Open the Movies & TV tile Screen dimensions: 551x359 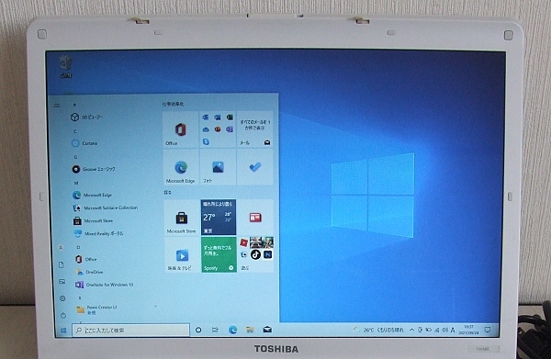(182, 254)
